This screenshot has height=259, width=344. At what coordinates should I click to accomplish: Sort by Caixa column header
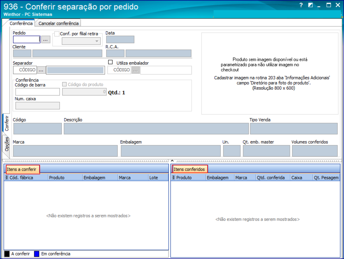[x=301, y=178]
